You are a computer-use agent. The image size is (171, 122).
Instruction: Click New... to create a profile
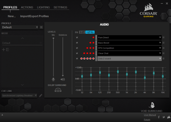pos(12,16)
